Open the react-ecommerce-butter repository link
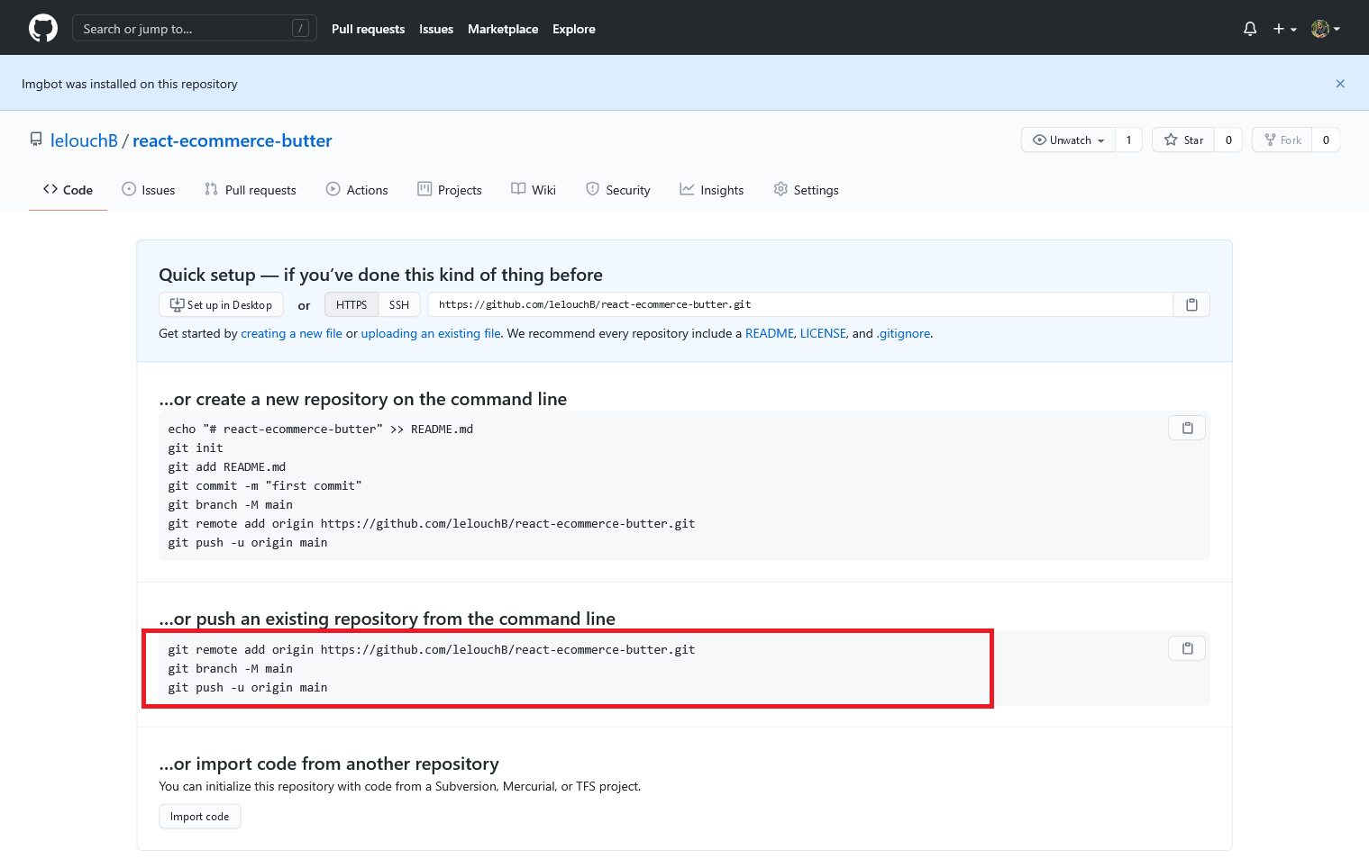Screen dimensions: 1369x859 coord(233,140)
